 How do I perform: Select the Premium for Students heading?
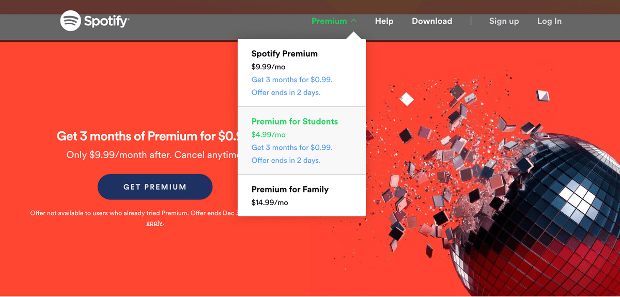(295, 121)
